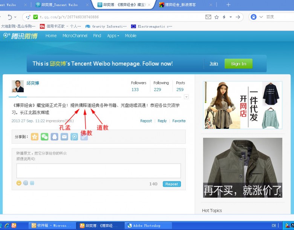Open 邱奕博 profile name link
Image resolution: width=294 pixels, height=230 pixels.
33,83
